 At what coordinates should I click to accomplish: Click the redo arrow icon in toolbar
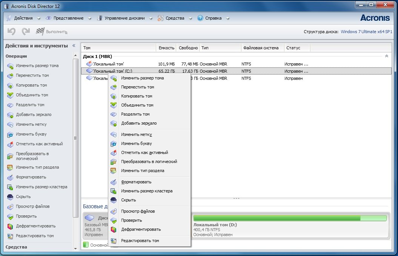[26, 32]
